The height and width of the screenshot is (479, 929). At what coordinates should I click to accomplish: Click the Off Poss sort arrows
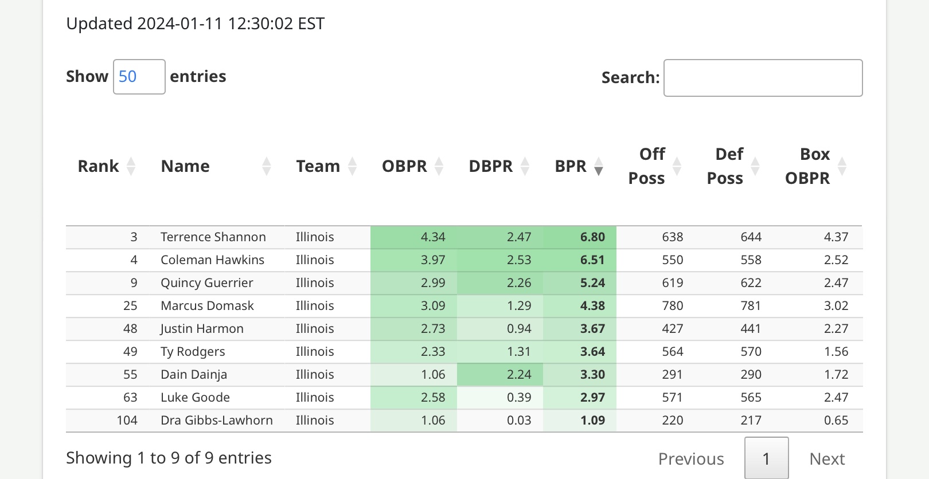tap(677, 166)
